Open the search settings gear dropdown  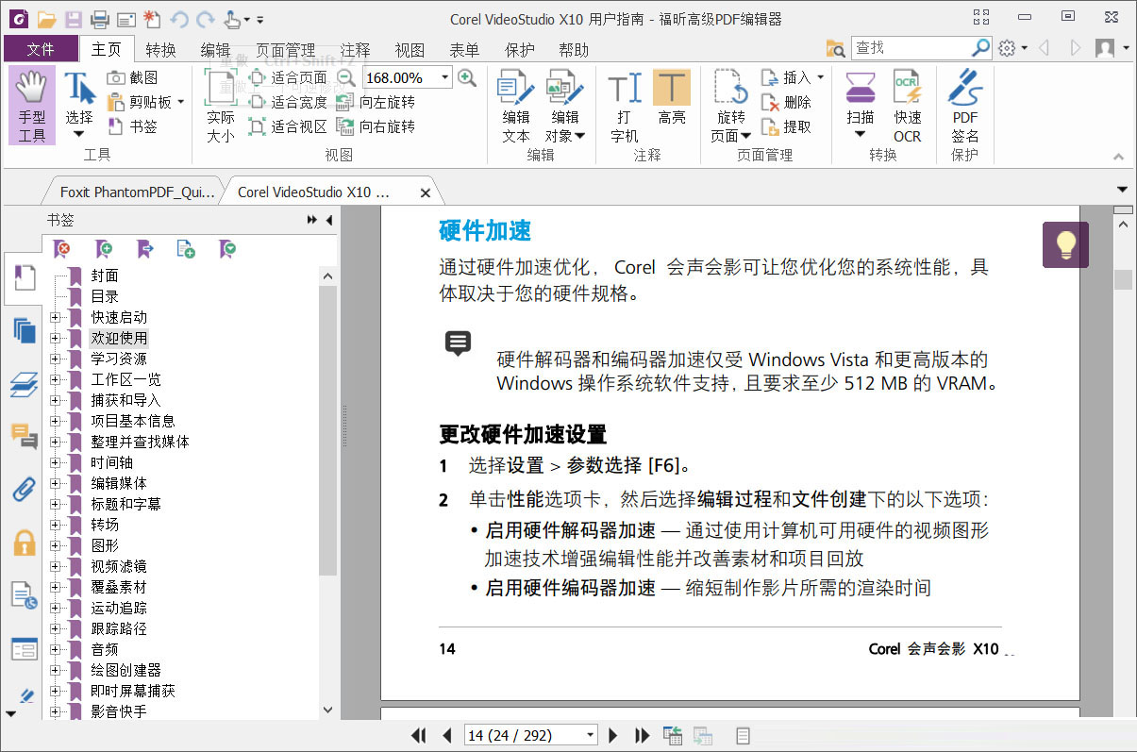pyautogui.click(x=1012, y=48)
